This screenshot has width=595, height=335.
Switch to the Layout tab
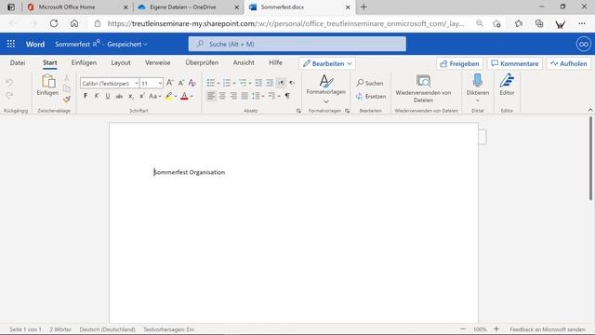121,62
